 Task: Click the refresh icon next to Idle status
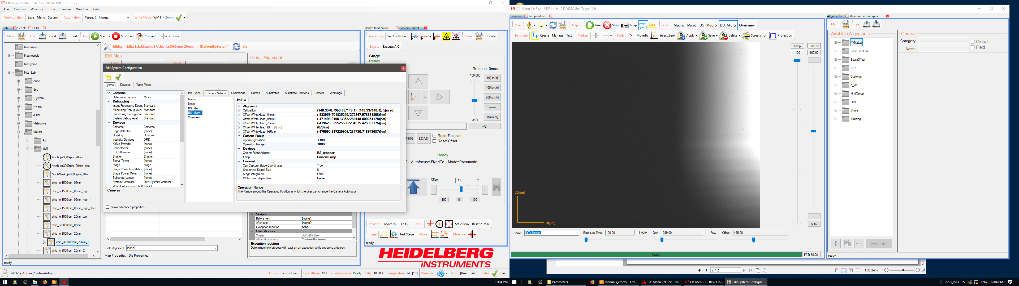[236, 47]
